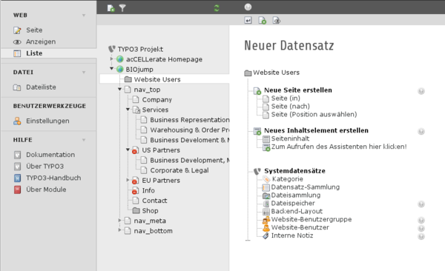The height and width of the screenshot is (271, 445).
Task: Click Seite (Position auswählen) link
Action: coord(314,115)
